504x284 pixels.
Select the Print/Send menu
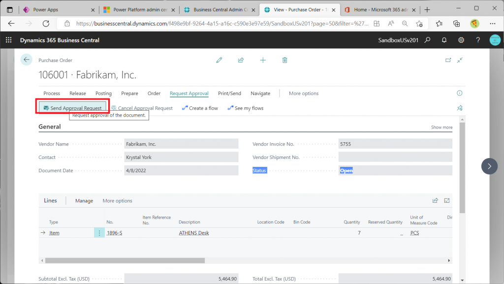click(x=229, y=94)
